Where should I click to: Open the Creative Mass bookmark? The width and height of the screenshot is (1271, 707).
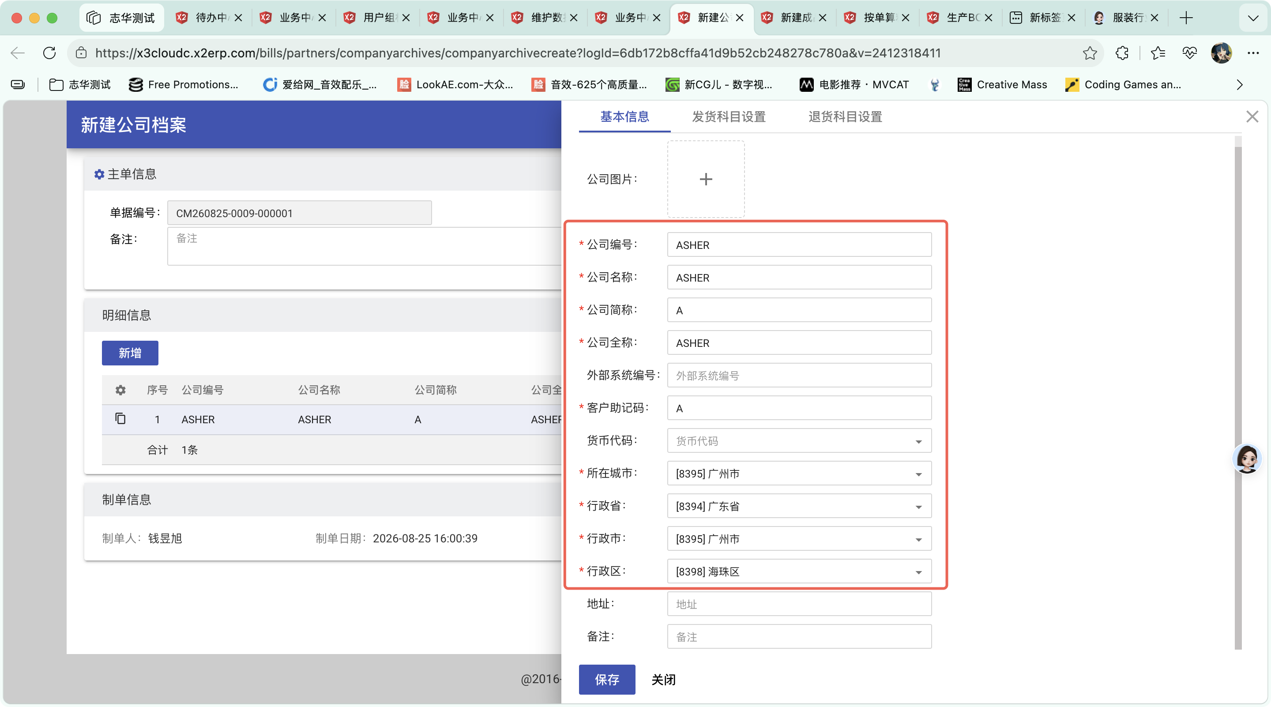point(1002,85)
